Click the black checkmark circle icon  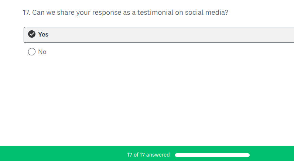pyautogui.click(x=32, y=34)
